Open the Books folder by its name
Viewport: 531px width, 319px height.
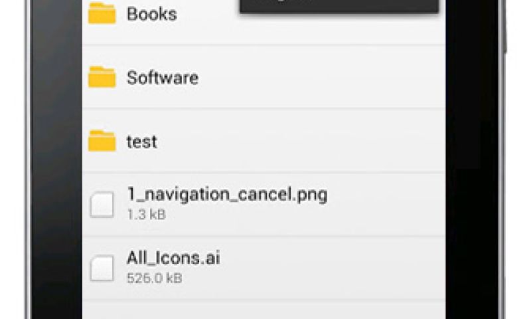click(x=151, y=14)
